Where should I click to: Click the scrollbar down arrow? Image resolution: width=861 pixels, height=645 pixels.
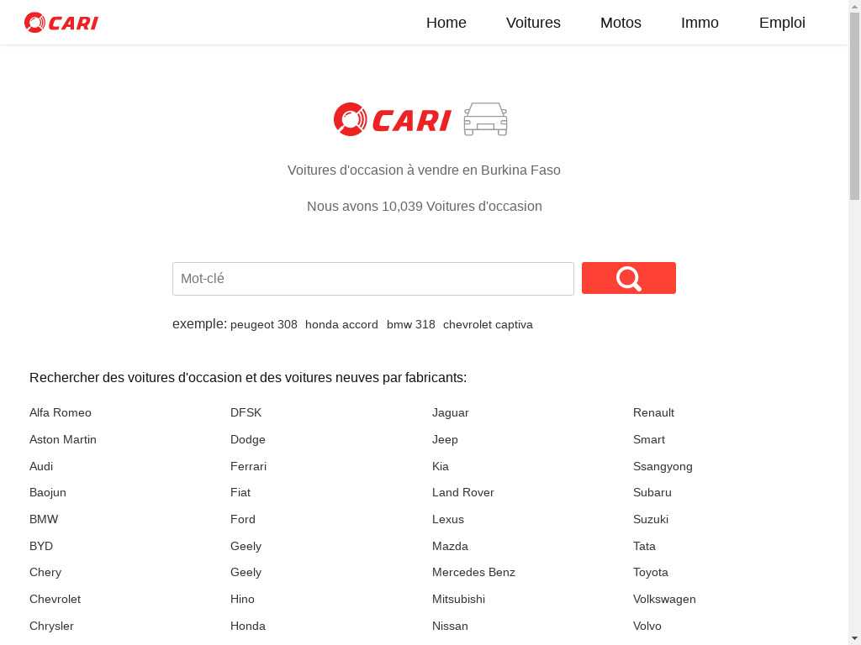(x=855, y=639)
